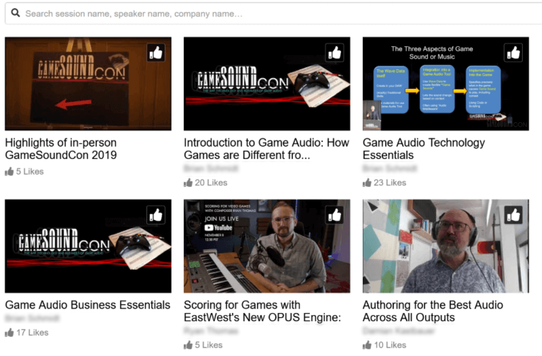This screenshot has width=542, height=356.
Task: Click the Introduction to Game Audio title
Action: point(266,149)
